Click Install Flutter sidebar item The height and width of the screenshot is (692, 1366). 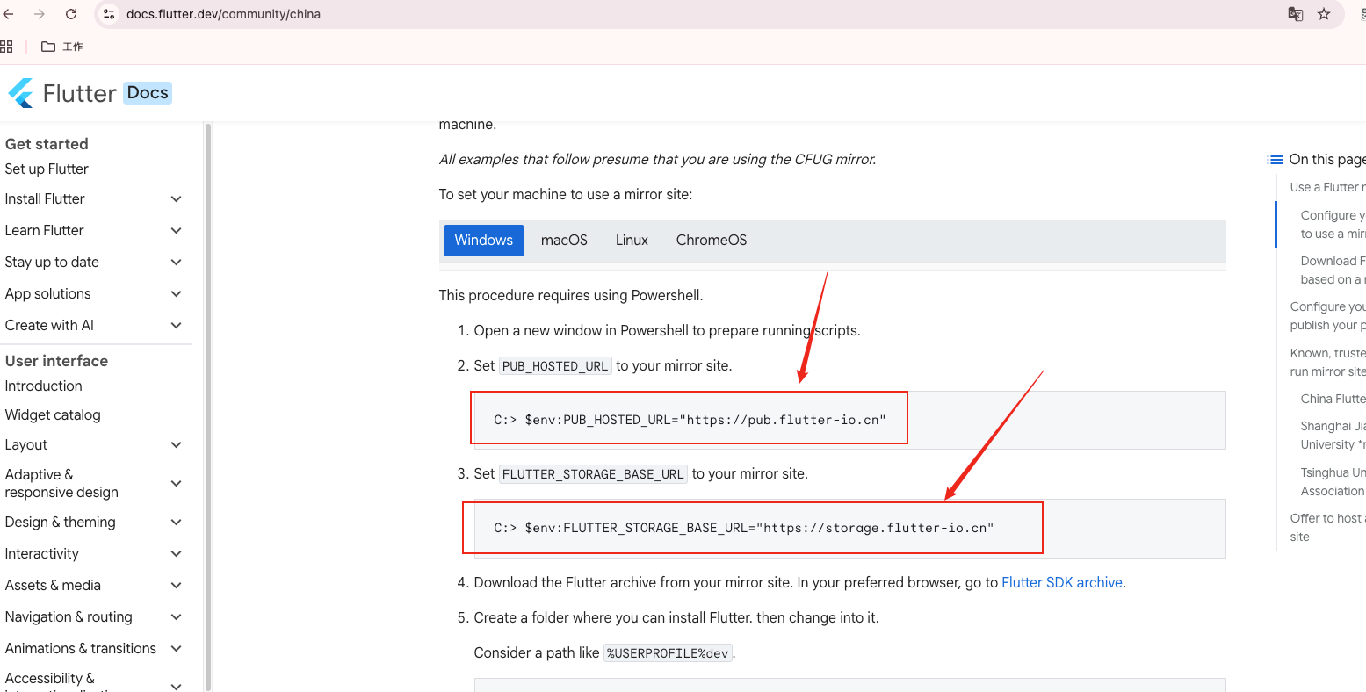(45, 199)
